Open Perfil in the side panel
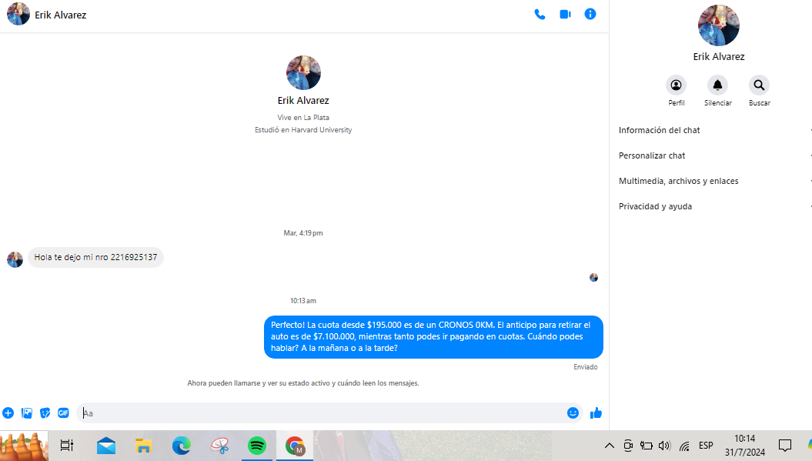 click(676, 85)
